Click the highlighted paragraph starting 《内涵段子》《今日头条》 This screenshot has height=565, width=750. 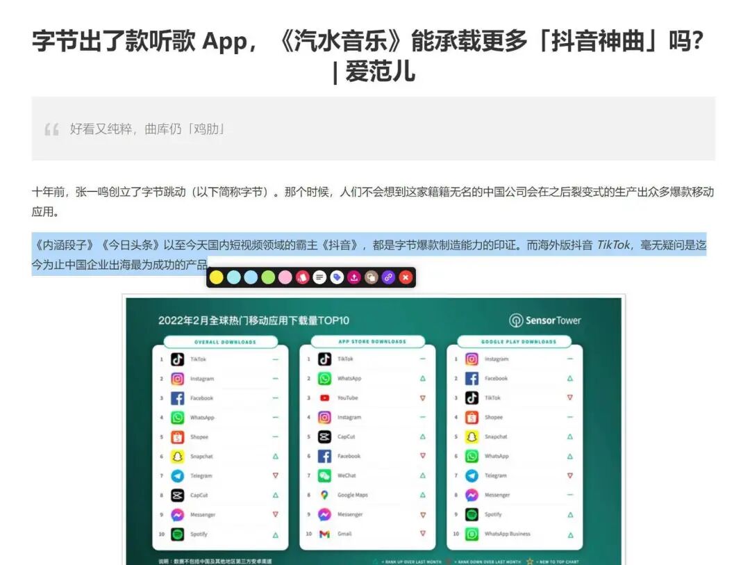pos(369,255)
